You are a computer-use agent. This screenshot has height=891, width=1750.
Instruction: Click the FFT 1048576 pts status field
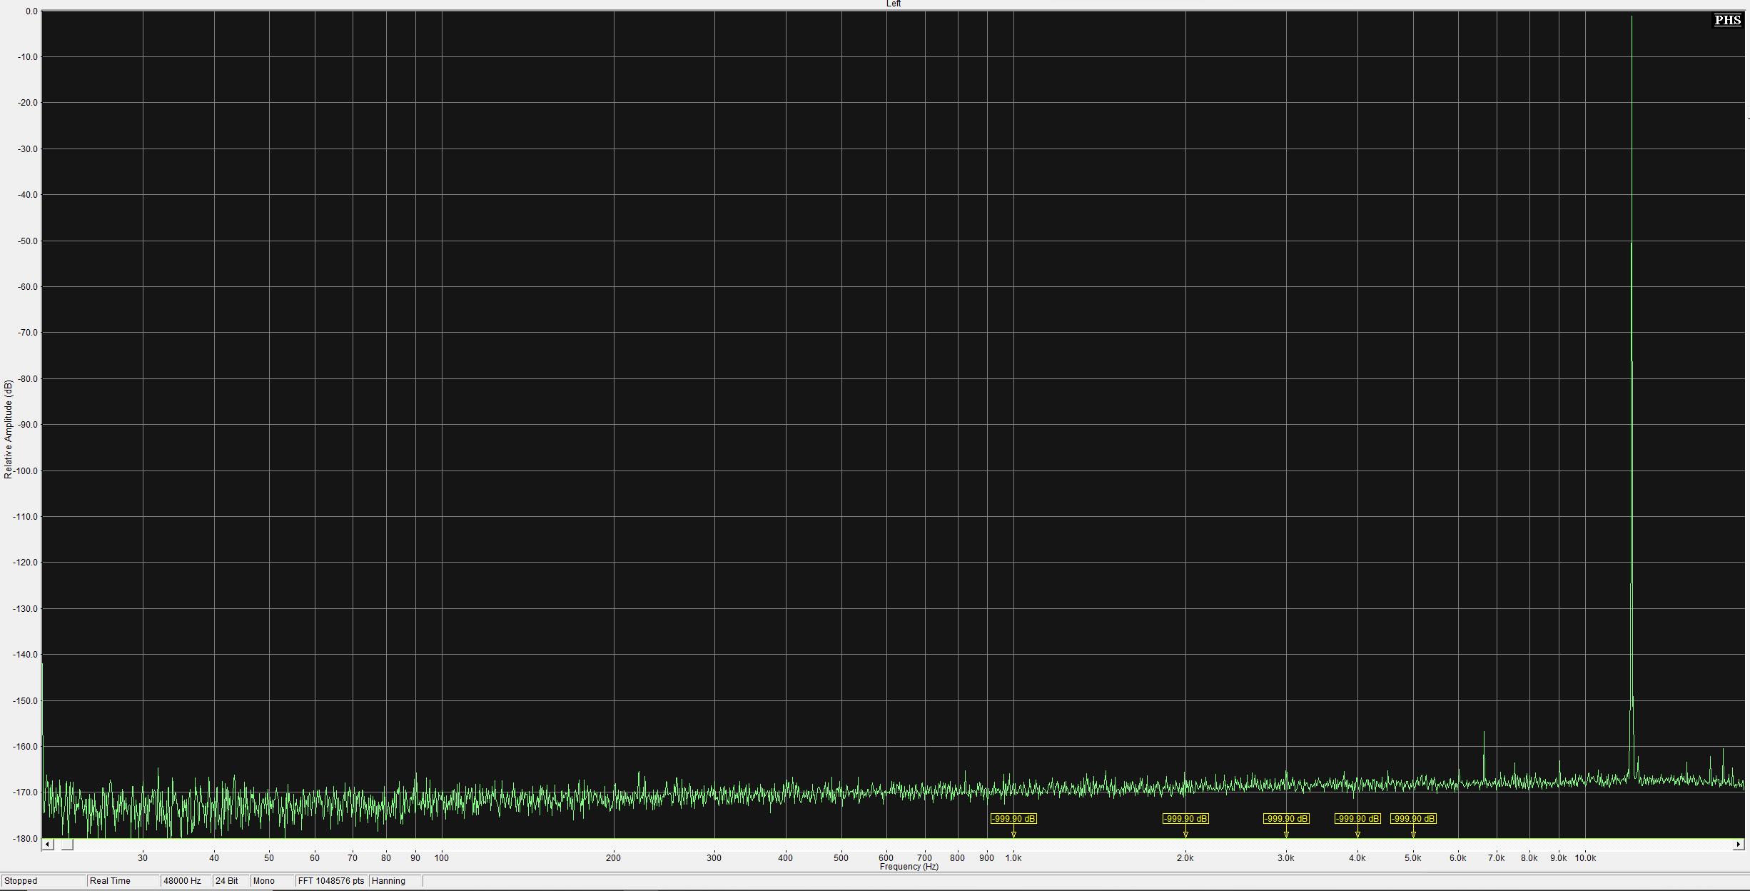(x=332, y=881)
